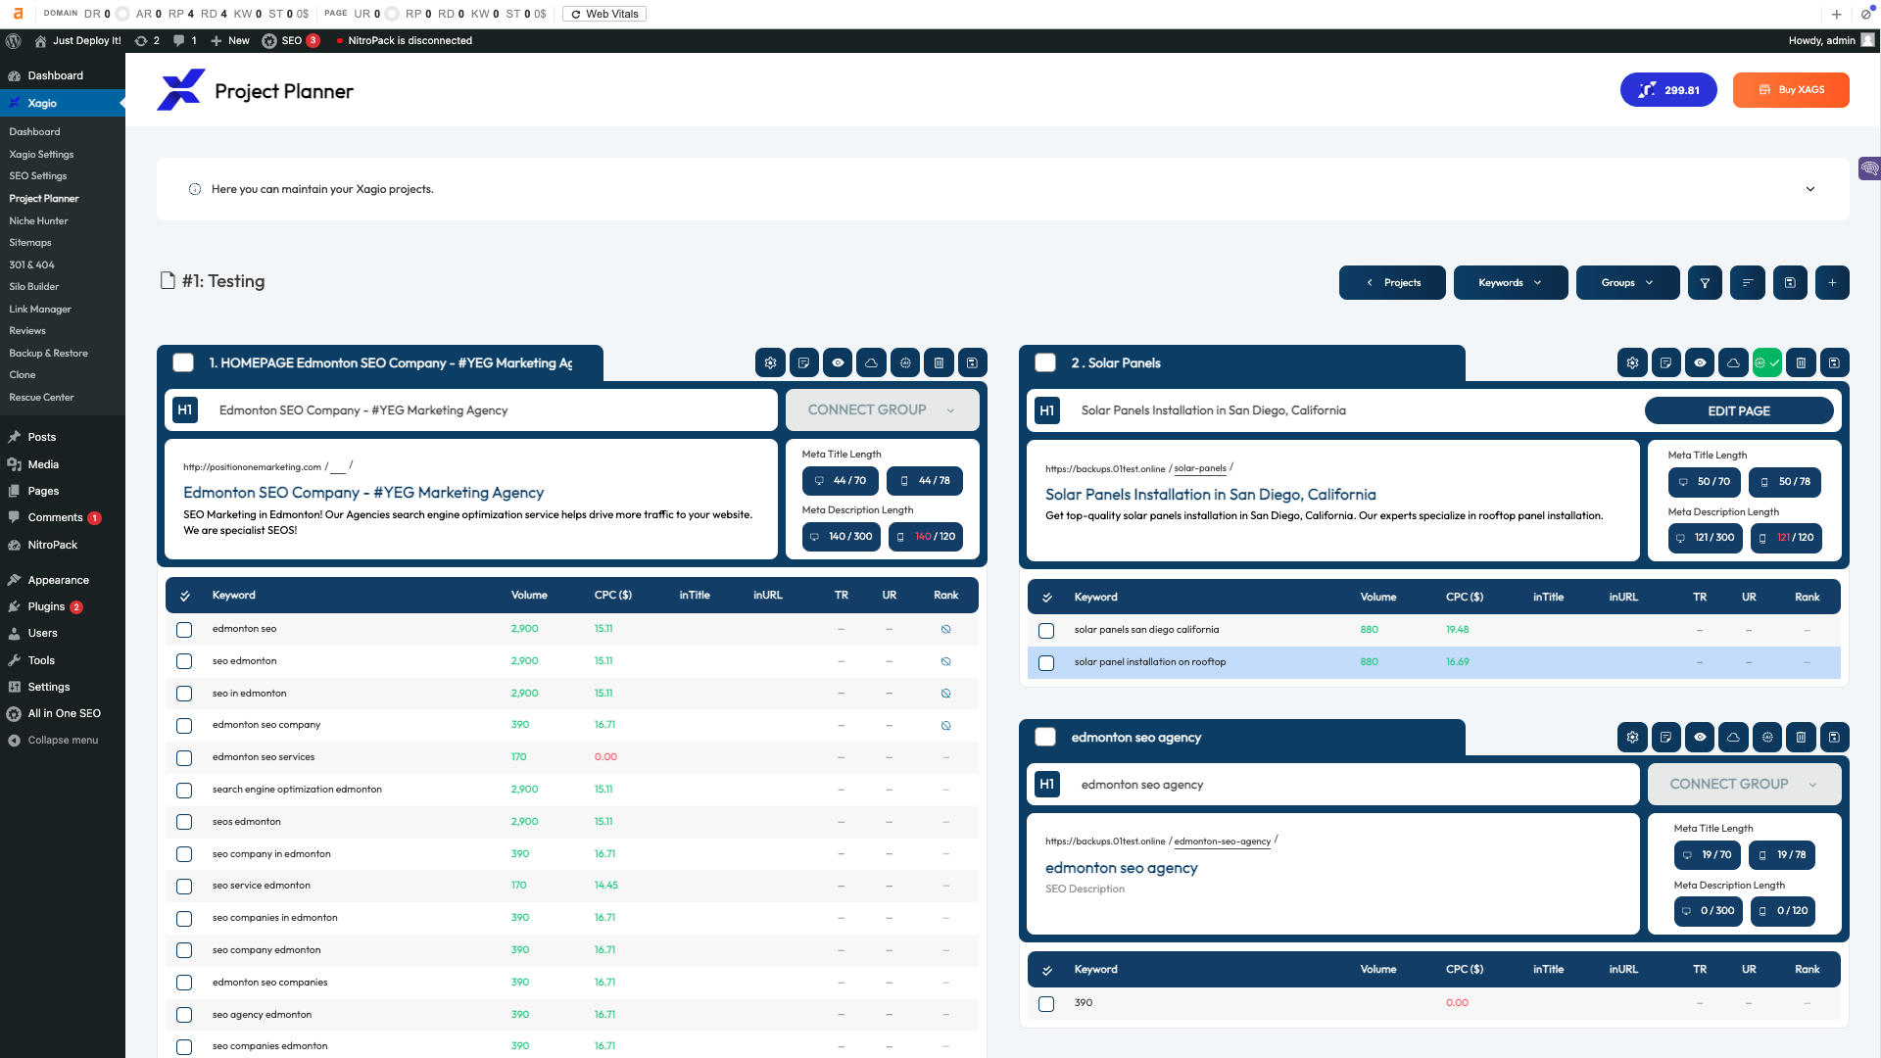Check 'solar panels san diego california' keyword
Screen dimensions: 1881x1058
[x=1046, y=630]
